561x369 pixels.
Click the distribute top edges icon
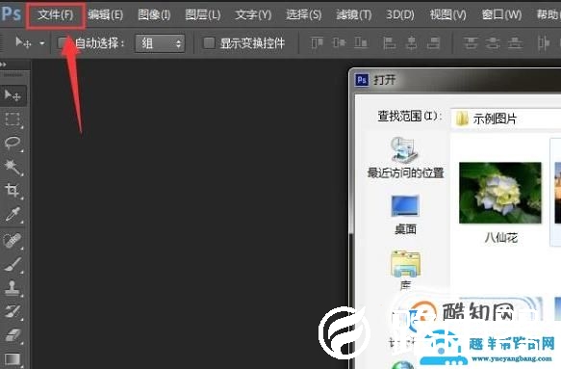coord(471,43)
